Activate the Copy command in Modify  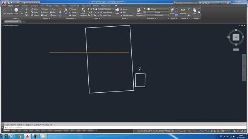(x=34, y=12)
